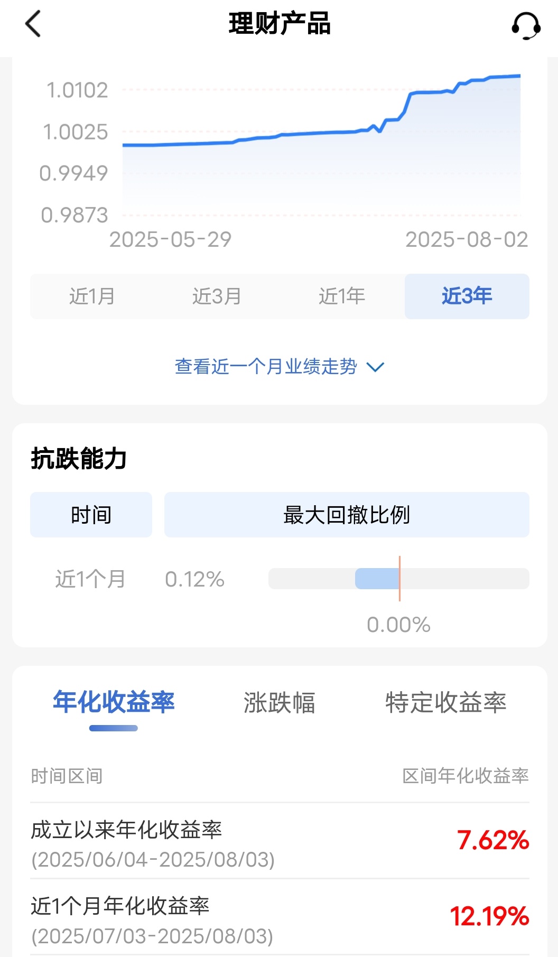The height and width of the screenshot is (957, 558).
Task: Select the 近3月 time range
Action: [x=217, y=296]
